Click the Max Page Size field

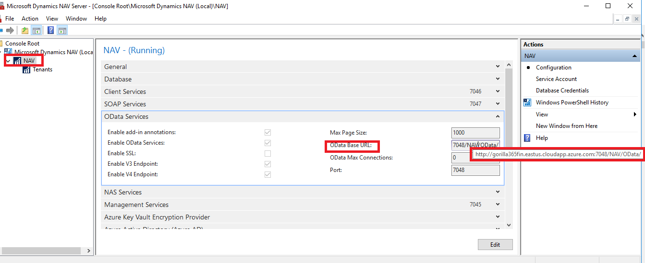[x=475, y=133]
